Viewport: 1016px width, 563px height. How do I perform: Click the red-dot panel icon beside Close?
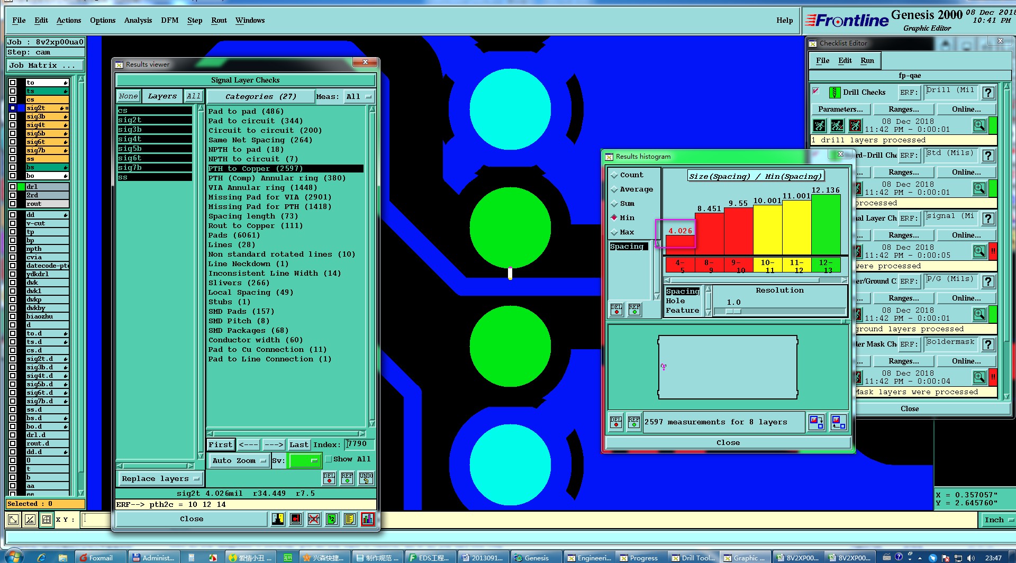(296, 519)
